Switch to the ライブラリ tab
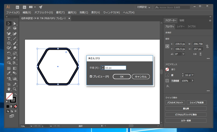 192,26
